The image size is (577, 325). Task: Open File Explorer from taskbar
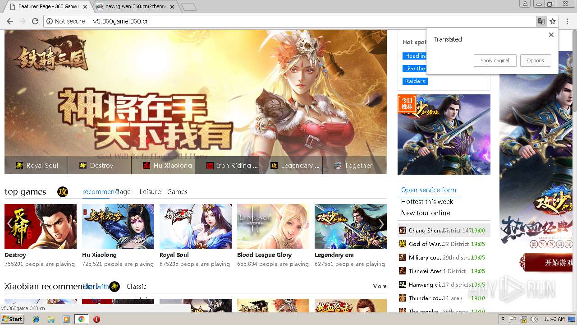pos(51,319)
